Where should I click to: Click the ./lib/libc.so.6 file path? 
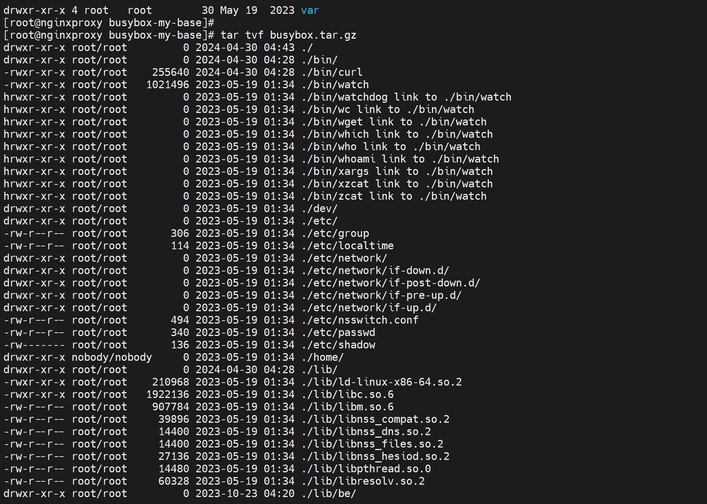(348, 395)
